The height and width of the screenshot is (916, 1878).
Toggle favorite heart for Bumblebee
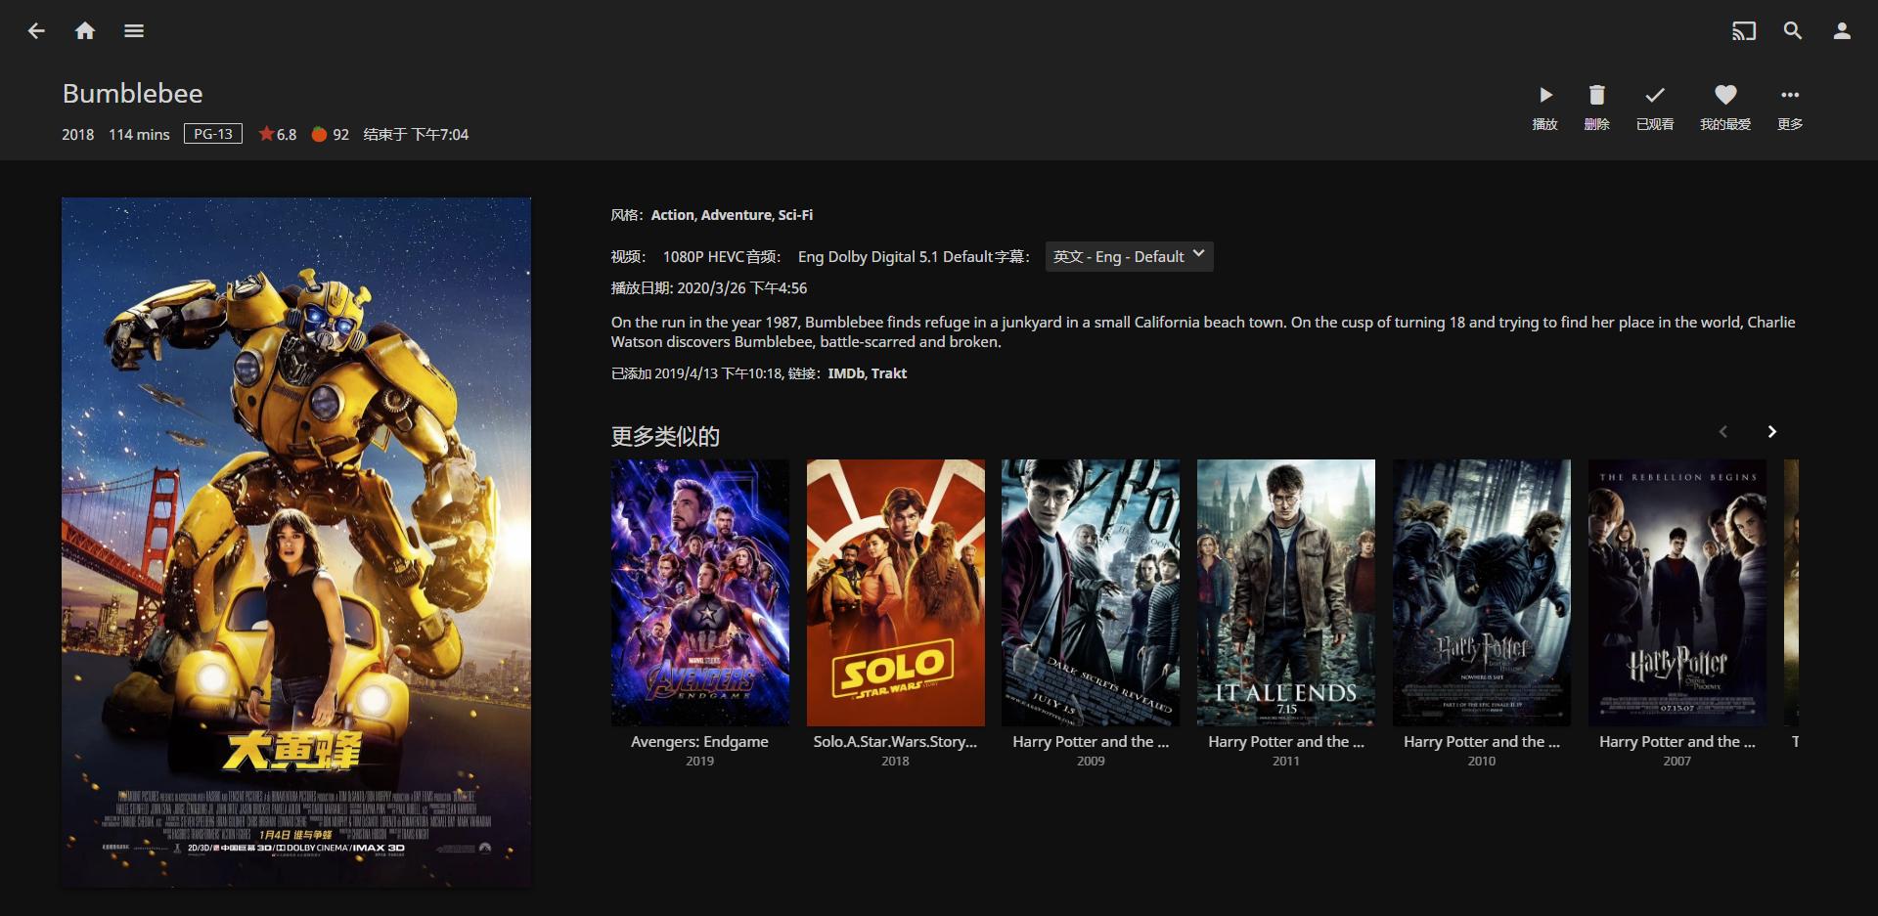coord(1725,107)
